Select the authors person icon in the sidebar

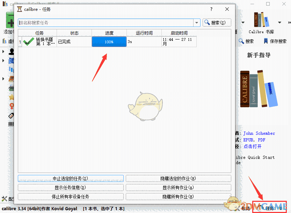(12, 51)
